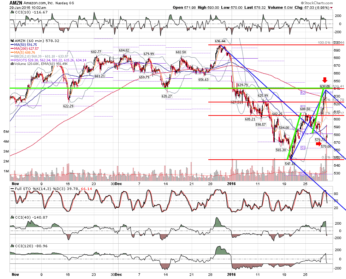The height and width of the screenshot is (279, 346).
Task: Click the EMA(60) 956.49K volume legend value
Action: pyautogui.click(x=54, y=64)
